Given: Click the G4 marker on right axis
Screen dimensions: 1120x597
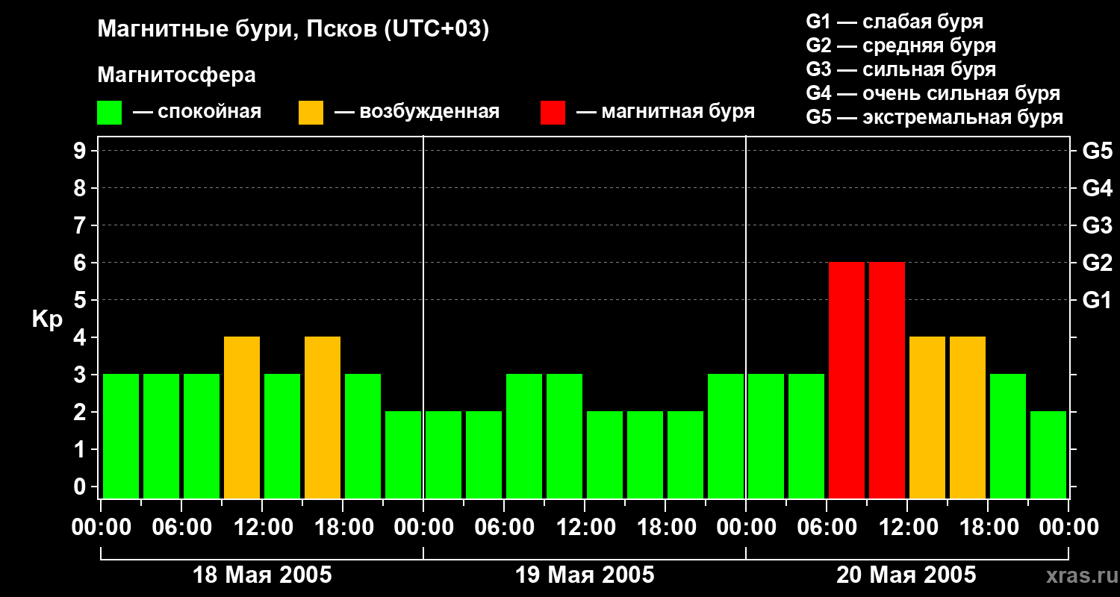Looking at the screenshot, I should tap(1097, 188).
